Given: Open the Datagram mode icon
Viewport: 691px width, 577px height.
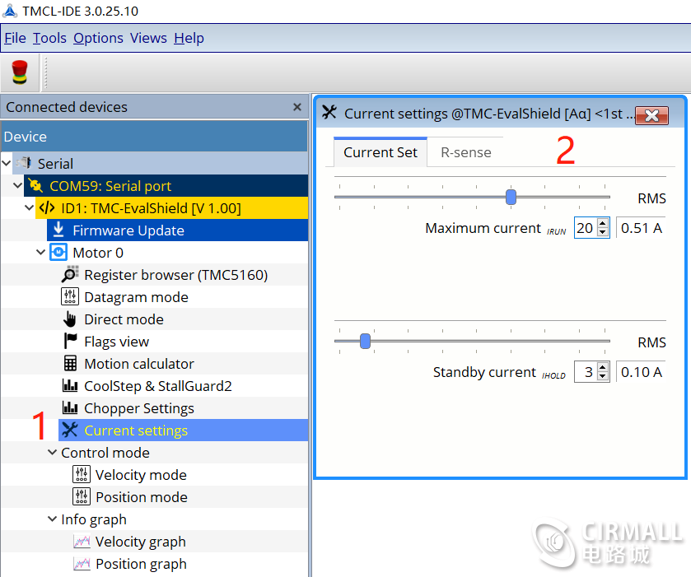Looking at the screenshot, I should (70, 297).
